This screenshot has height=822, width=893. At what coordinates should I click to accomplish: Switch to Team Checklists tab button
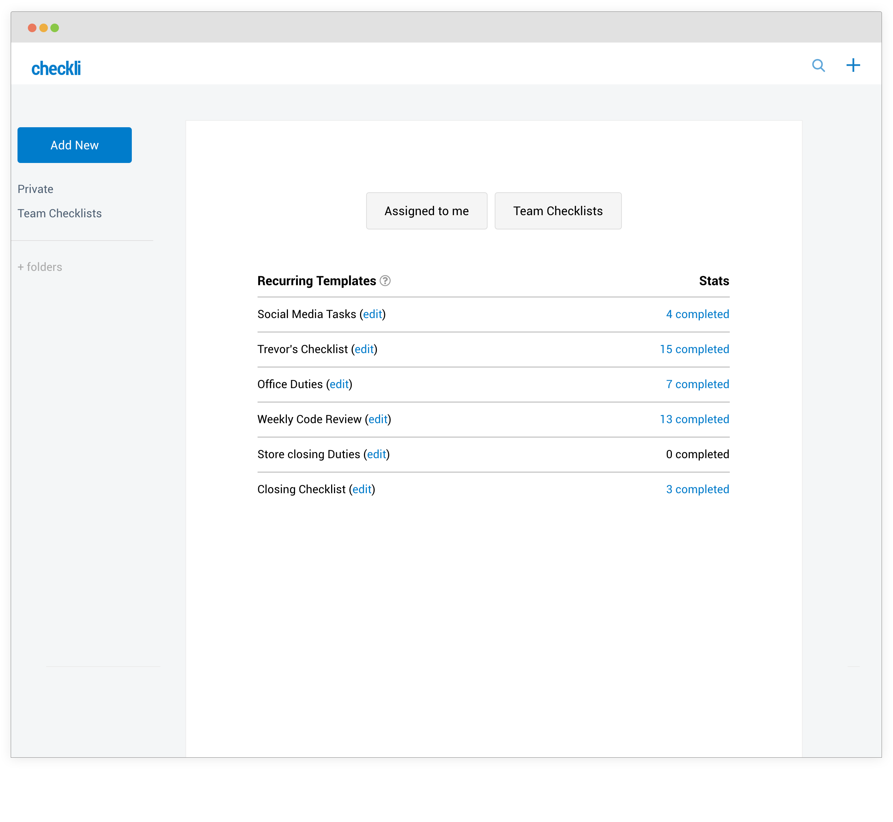(x=558, y=211)
